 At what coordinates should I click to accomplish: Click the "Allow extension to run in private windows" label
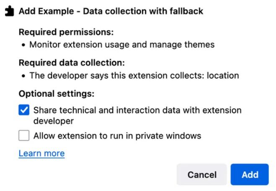click(117, 136)
